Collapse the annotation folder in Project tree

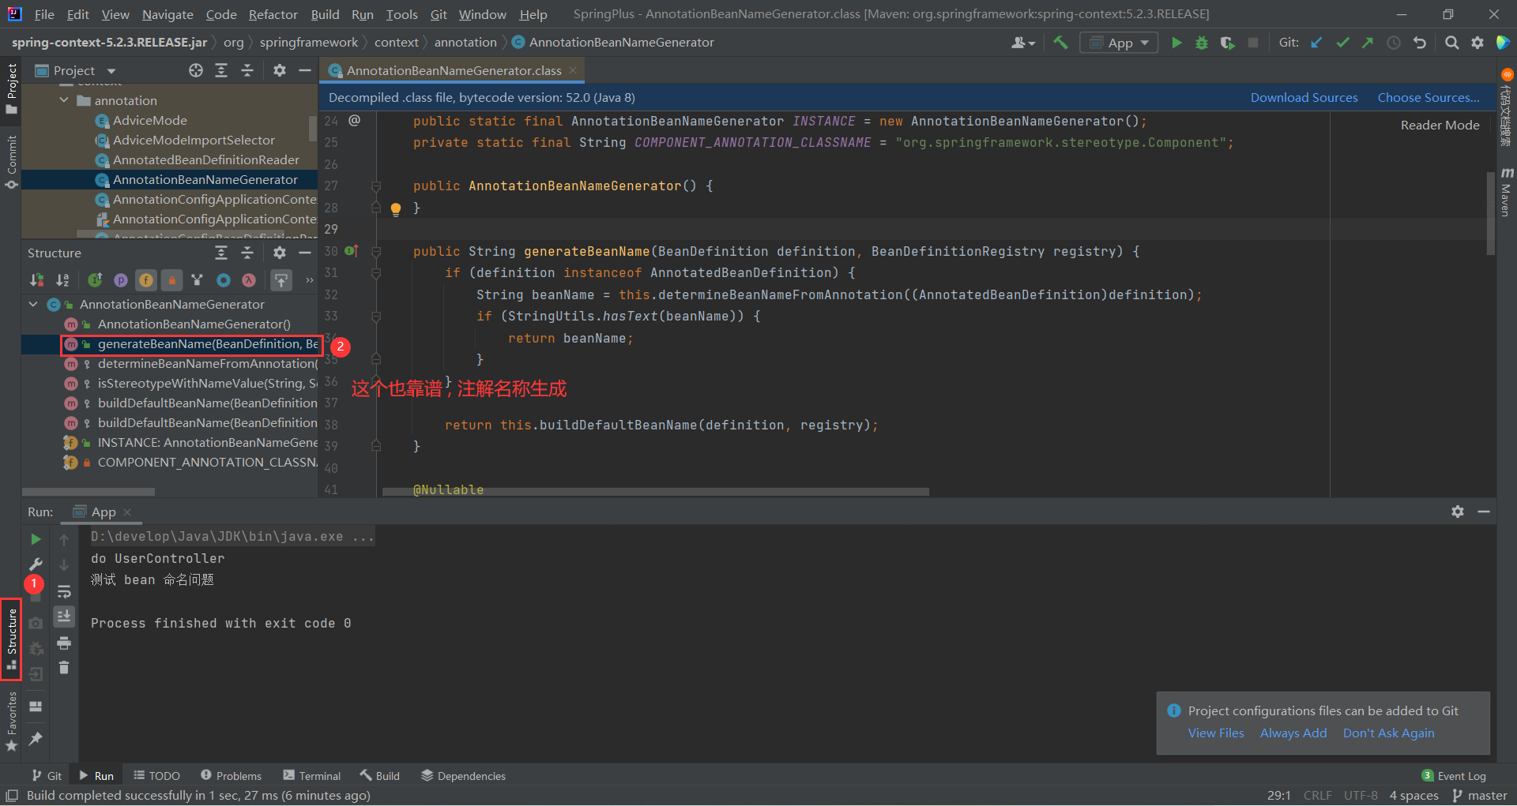click(x=64, y=100)
